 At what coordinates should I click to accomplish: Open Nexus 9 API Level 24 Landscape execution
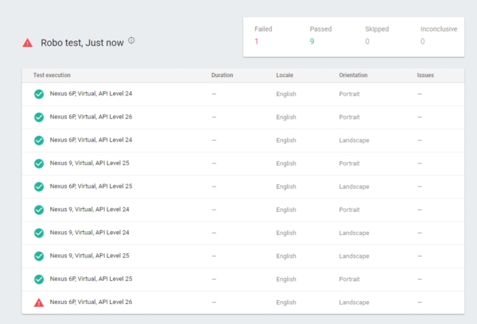89,233
